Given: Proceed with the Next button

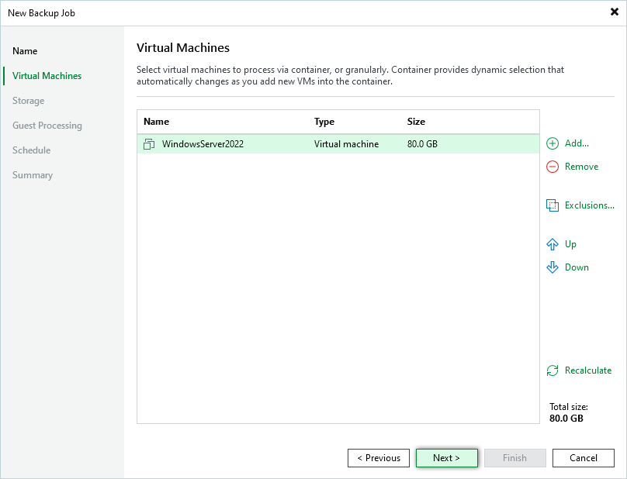Looking at the screenshot, I should point(446,458).
